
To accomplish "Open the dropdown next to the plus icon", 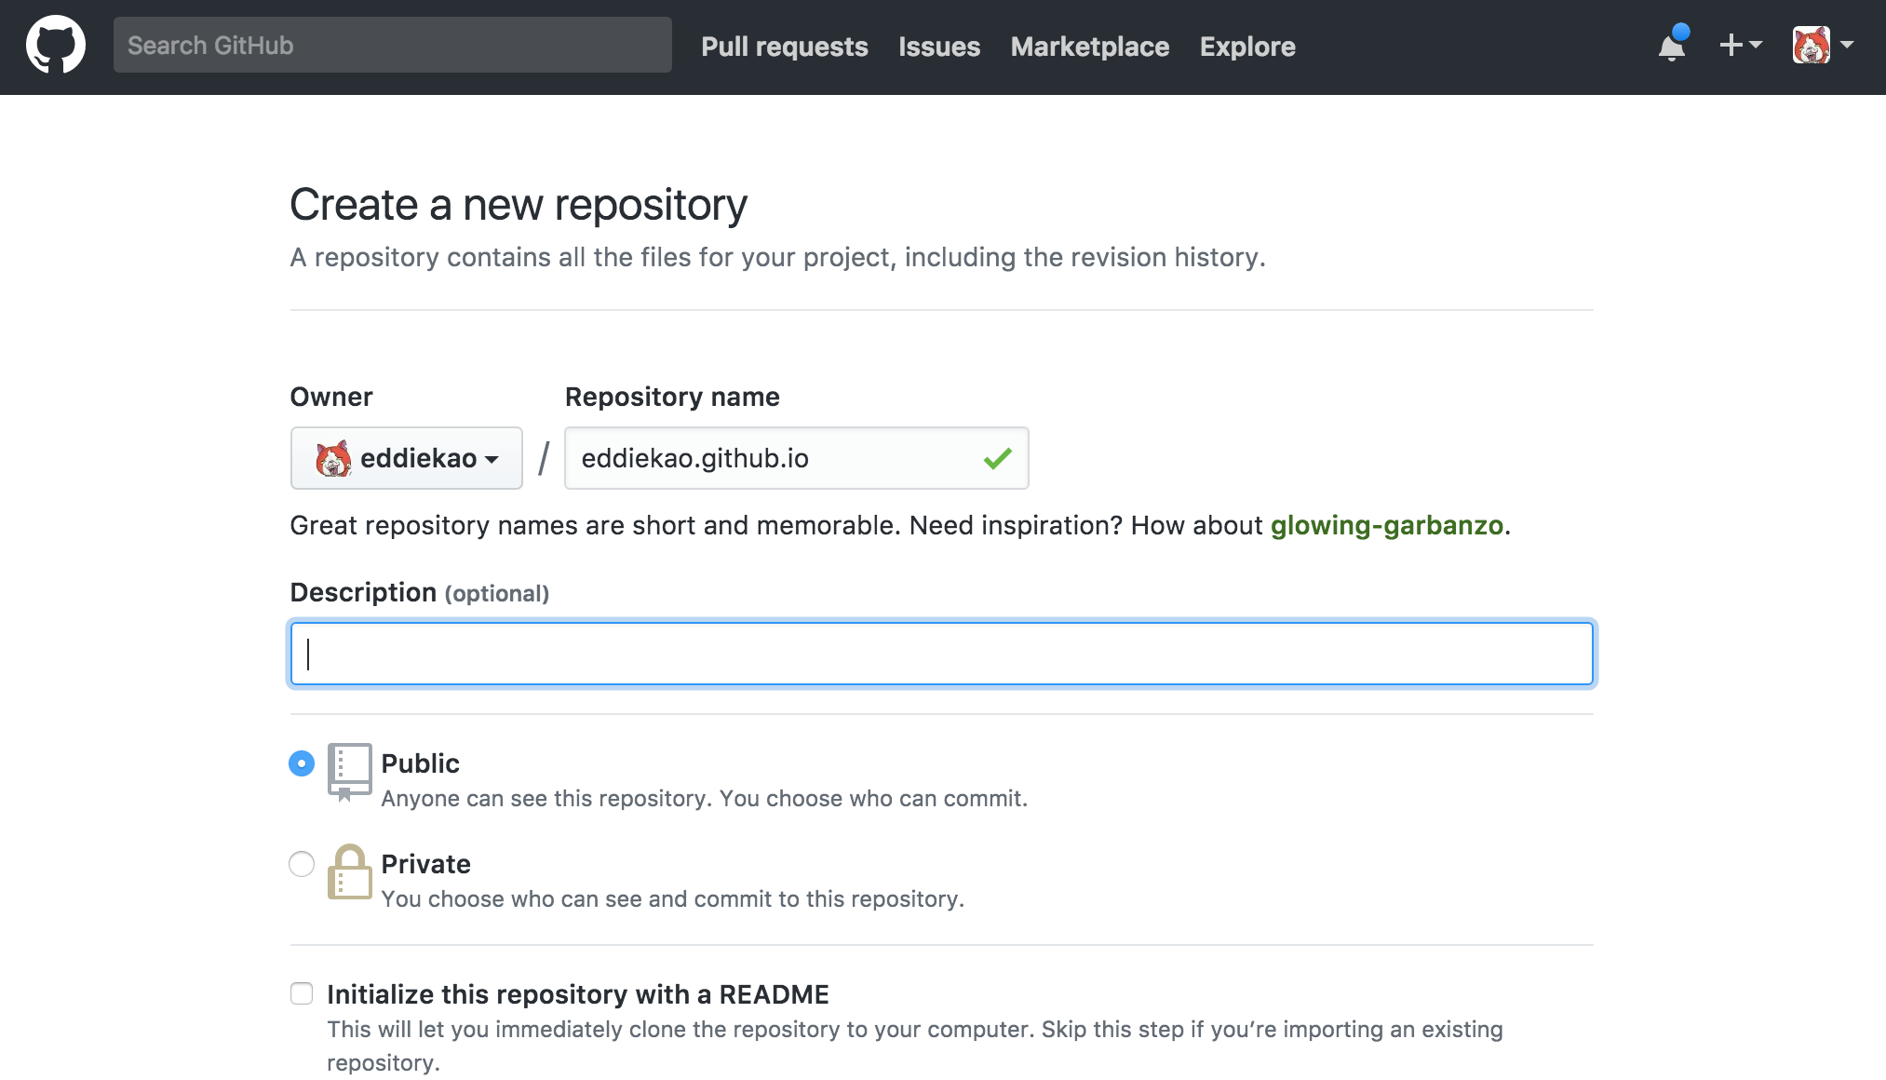I will pos(1754,45).
